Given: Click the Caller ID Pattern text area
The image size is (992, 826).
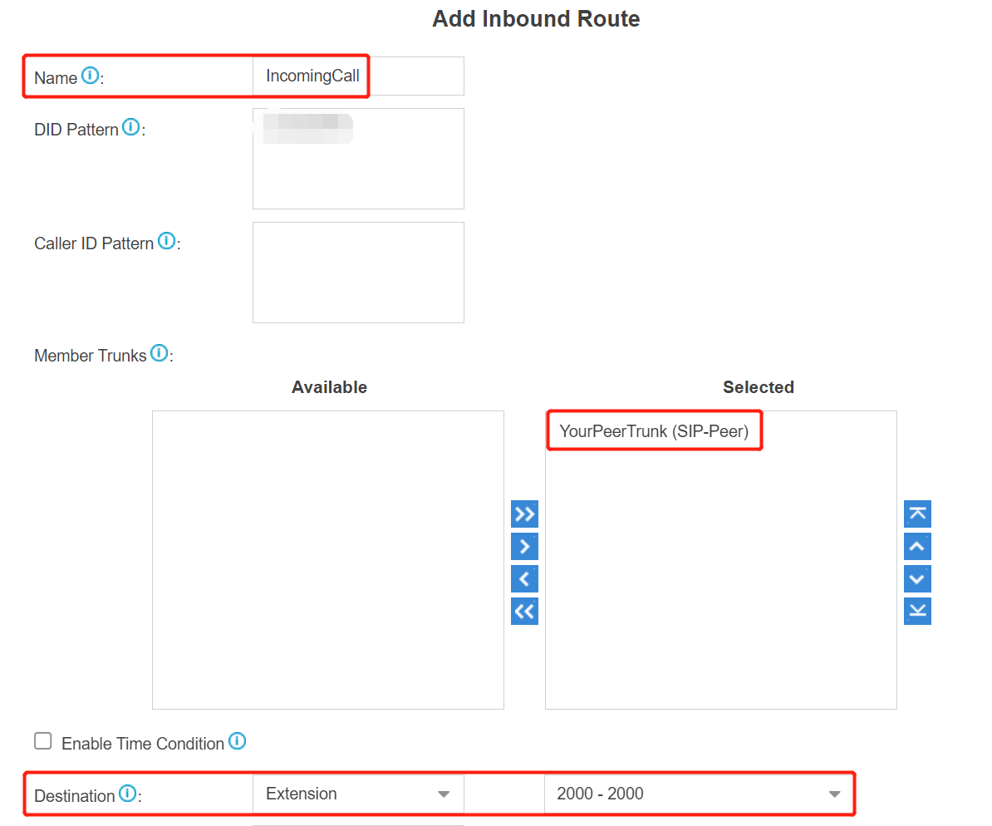Looking at the screenshot, I should click(x=358, y=273).
